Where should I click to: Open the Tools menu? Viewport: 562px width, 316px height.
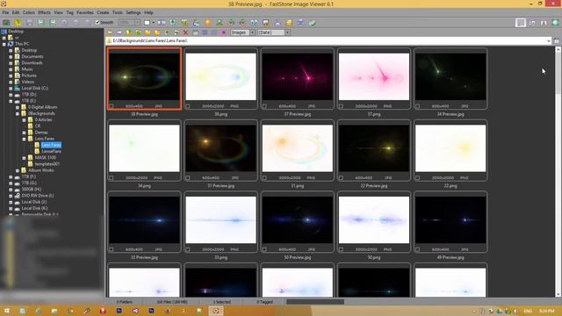click(117, 12)
